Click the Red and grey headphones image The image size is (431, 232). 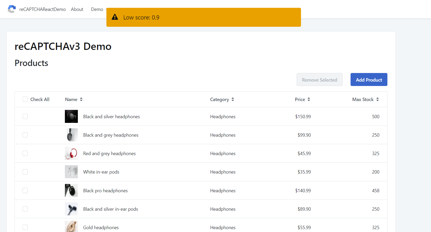pos(71,153)
